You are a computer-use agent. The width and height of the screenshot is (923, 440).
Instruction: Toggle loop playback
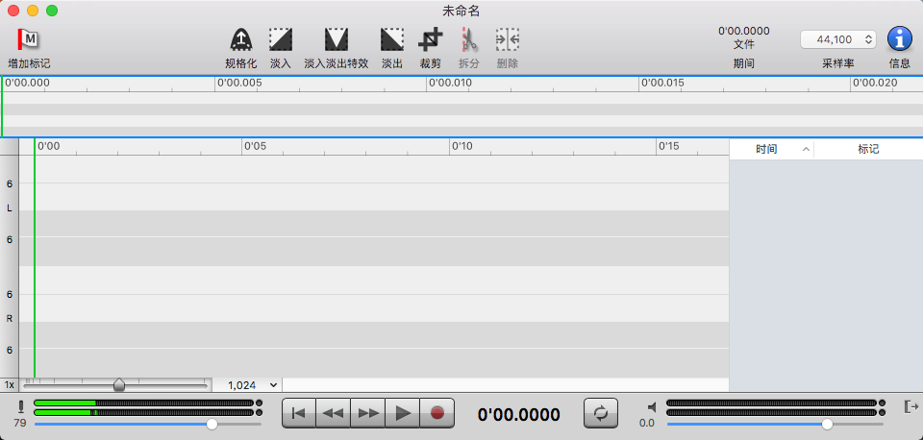(x=600, y=413)
